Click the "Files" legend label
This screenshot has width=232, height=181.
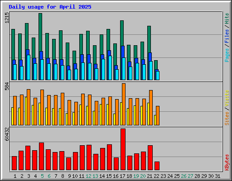point(227,36)
